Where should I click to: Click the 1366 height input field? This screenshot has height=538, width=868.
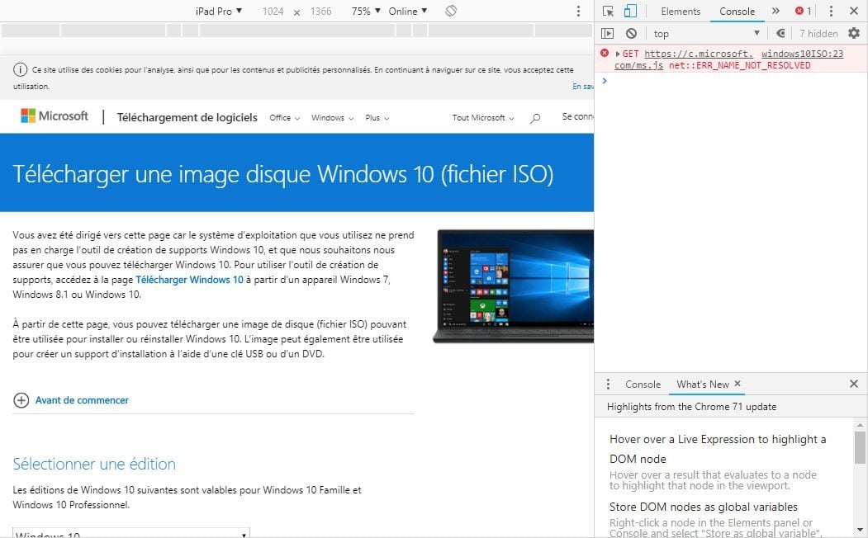tap(321, 11)
